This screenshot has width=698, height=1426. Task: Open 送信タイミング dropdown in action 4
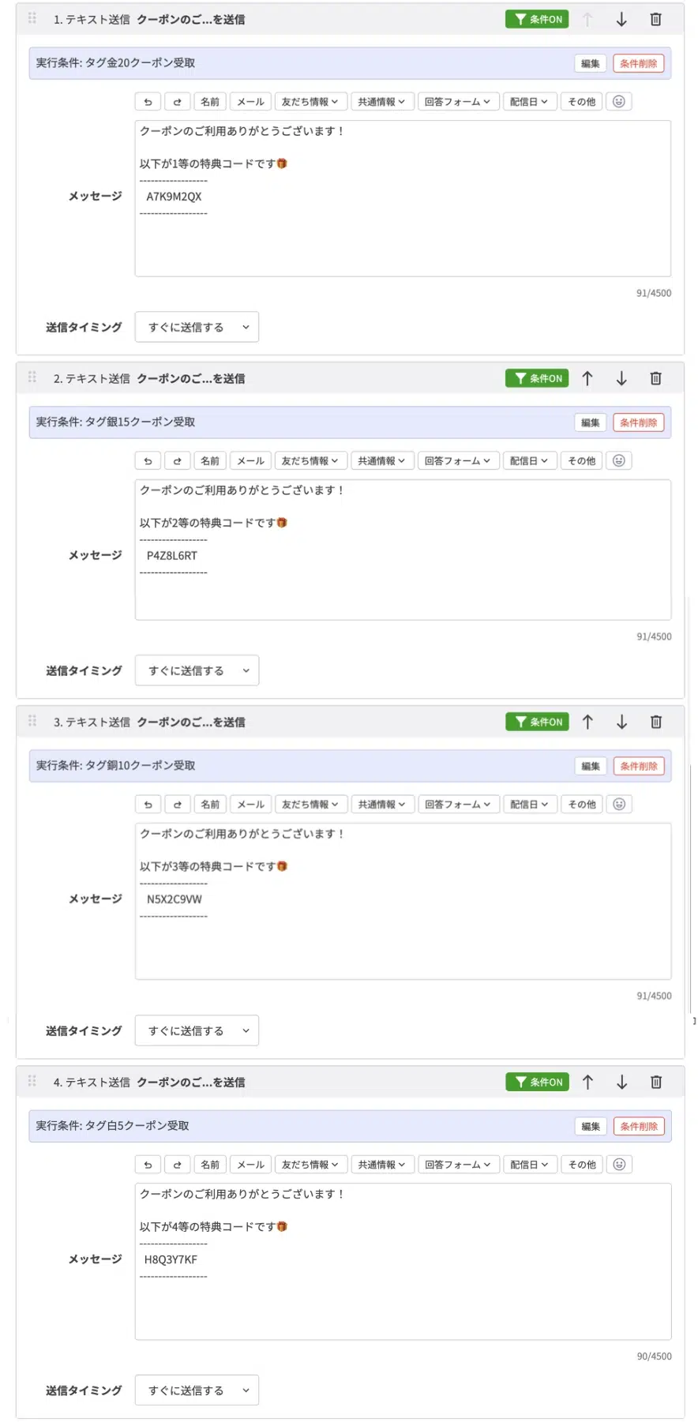pyautogui.click(x=197, y=1390)
